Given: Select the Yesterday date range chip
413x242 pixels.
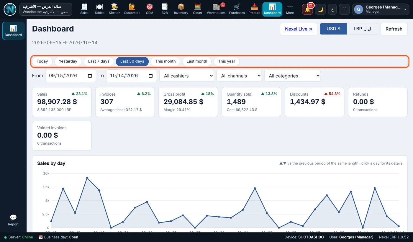Looking at the screenshot, I should coord(68,61).
